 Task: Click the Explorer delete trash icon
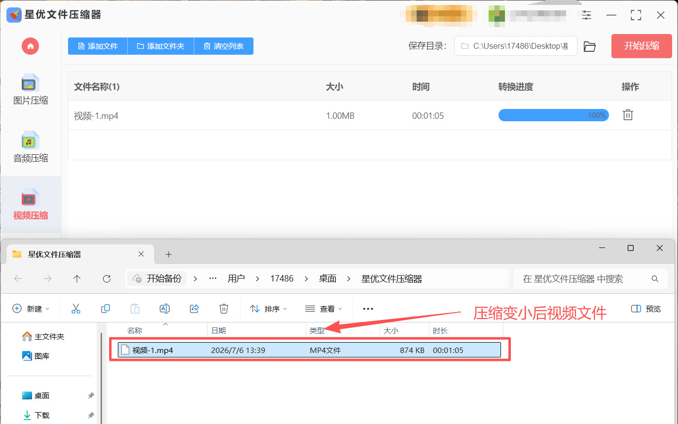pos(224,309)
